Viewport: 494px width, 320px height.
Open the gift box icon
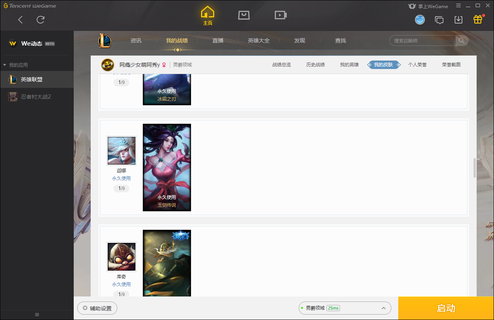478,19
